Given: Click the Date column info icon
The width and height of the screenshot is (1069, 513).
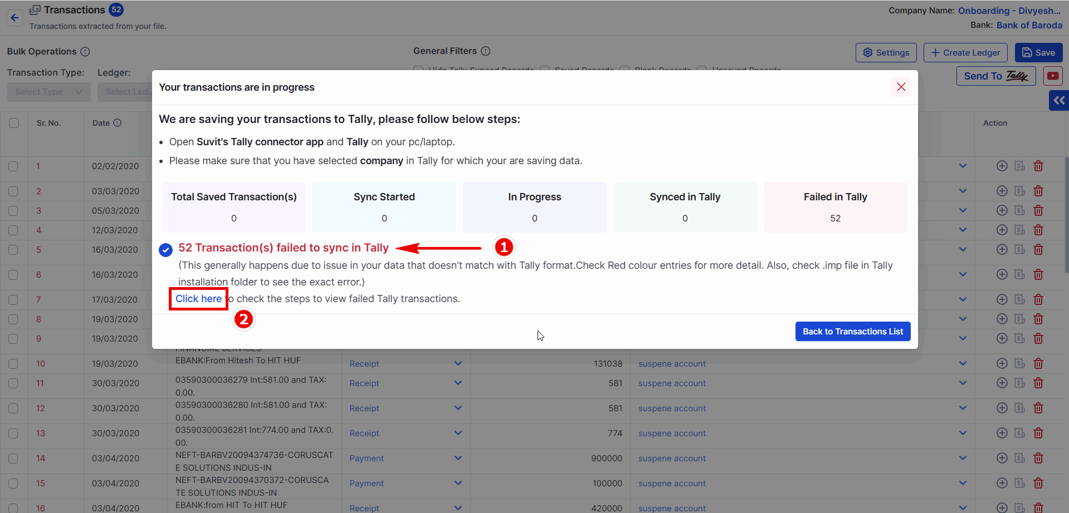Looking at the screenshot, I should (x=118, y=123).
